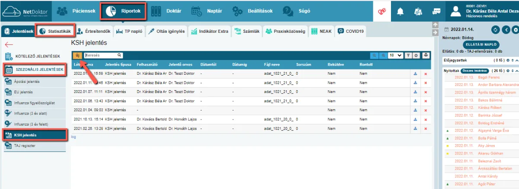Click the panel right arrow button
The image size is (519, 189).
coord(435,32)
